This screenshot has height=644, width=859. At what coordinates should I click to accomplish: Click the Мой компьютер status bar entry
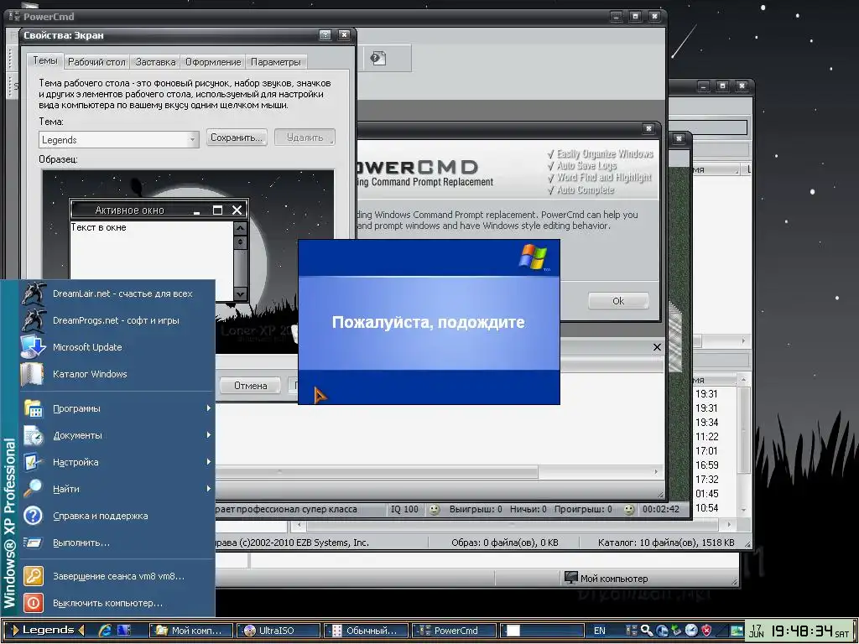607,579
